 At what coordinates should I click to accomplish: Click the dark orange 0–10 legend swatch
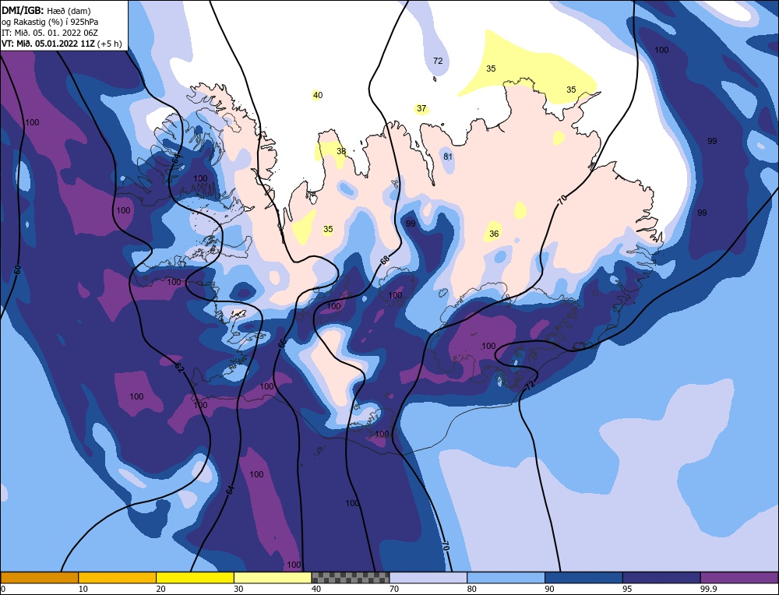39,578
